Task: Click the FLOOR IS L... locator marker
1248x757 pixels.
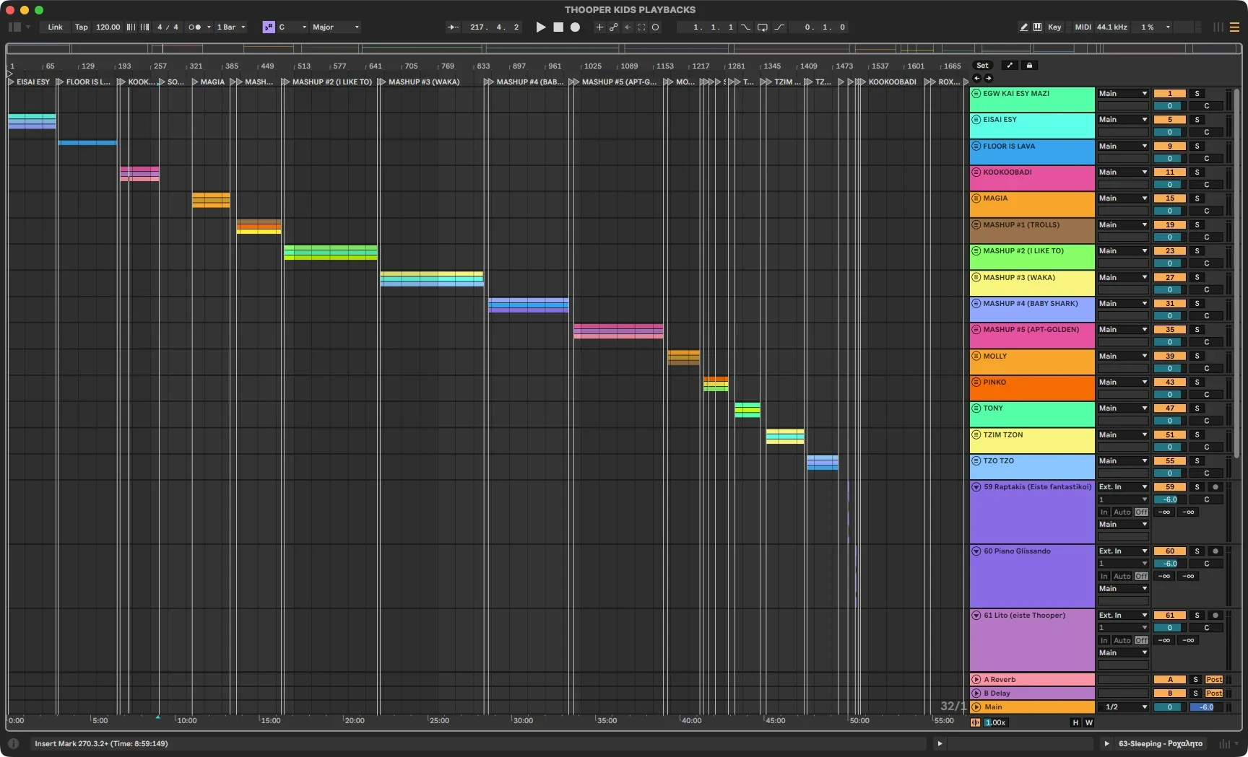Action: pos(84,82)
